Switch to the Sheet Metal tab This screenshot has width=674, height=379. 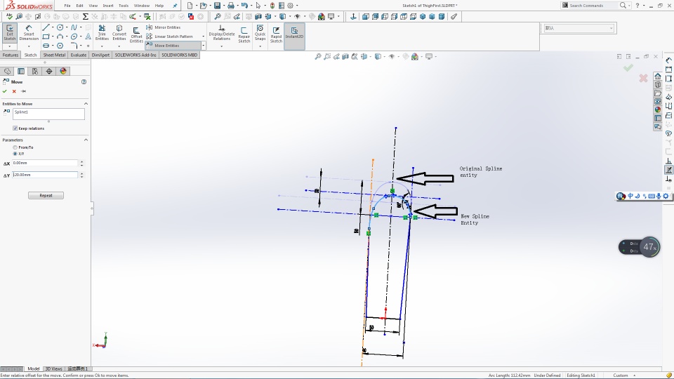(54, 55)
